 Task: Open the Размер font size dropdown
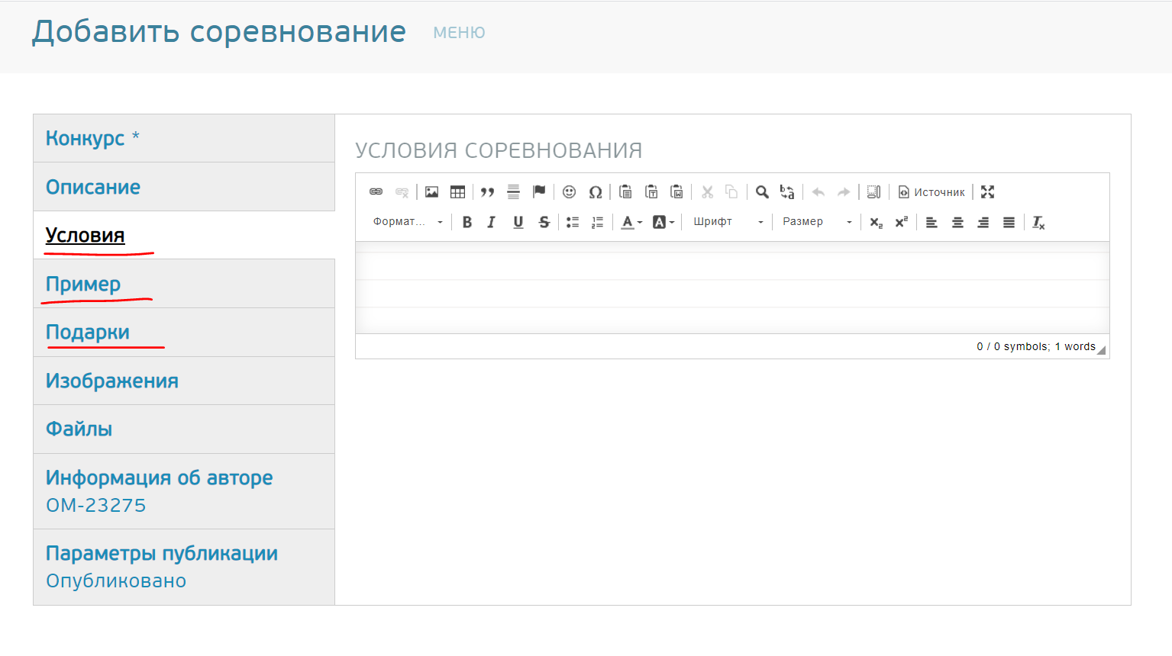pos(816,222)
